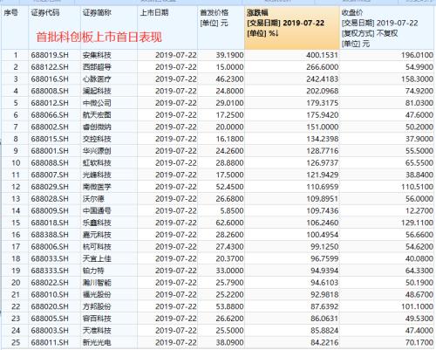Click closing price 101.1000
This screenshot has width=436, height=350.
pos(417,306)
